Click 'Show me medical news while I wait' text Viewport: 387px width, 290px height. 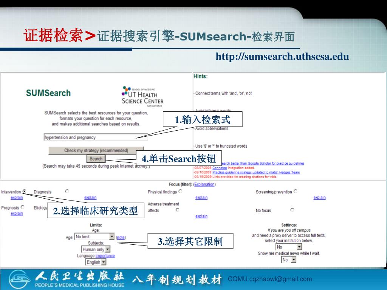point(289,253)
